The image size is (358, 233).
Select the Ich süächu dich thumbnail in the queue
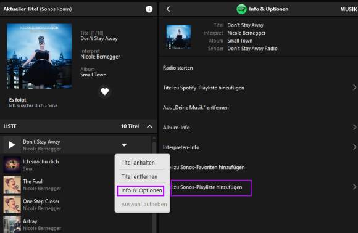12,165
